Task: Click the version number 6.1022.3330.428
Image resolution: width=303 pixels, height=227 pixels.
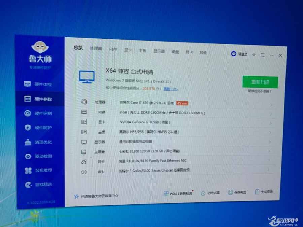Action: [41, 202]
